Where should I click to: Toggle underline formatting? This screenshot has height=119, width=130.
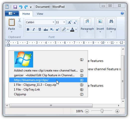point(40,29)
